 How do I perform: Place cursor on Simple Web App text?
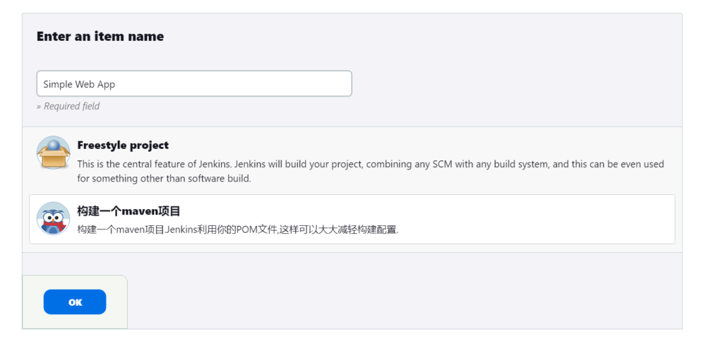click(79, 84)
